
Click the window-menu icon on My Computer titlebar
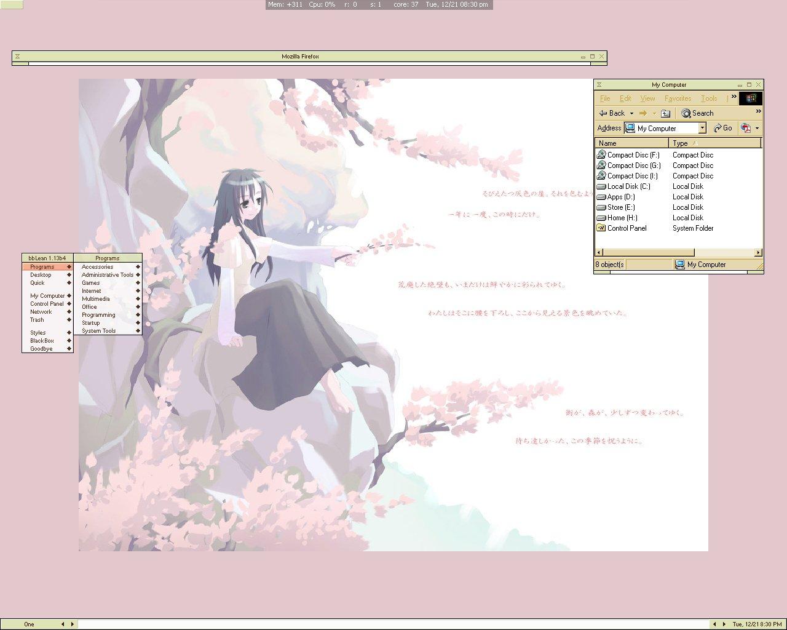599,85
